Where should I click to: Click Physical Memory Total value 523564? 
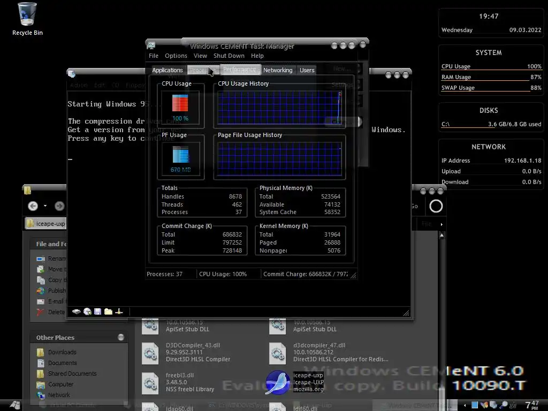pos(331,196)
